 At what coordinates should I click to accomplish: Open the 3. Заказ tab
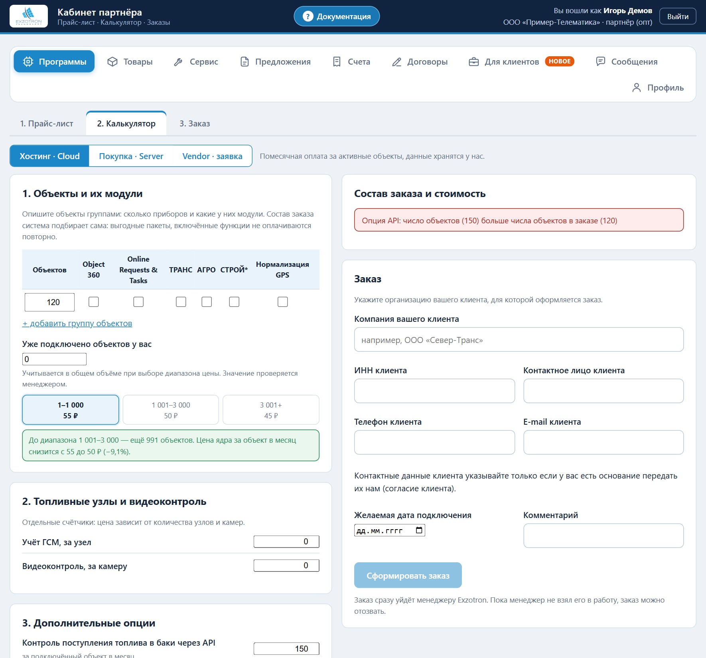[195, 124]
